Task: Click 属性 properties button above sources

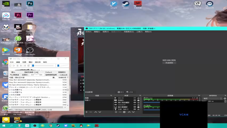Action: coord(121,92)
